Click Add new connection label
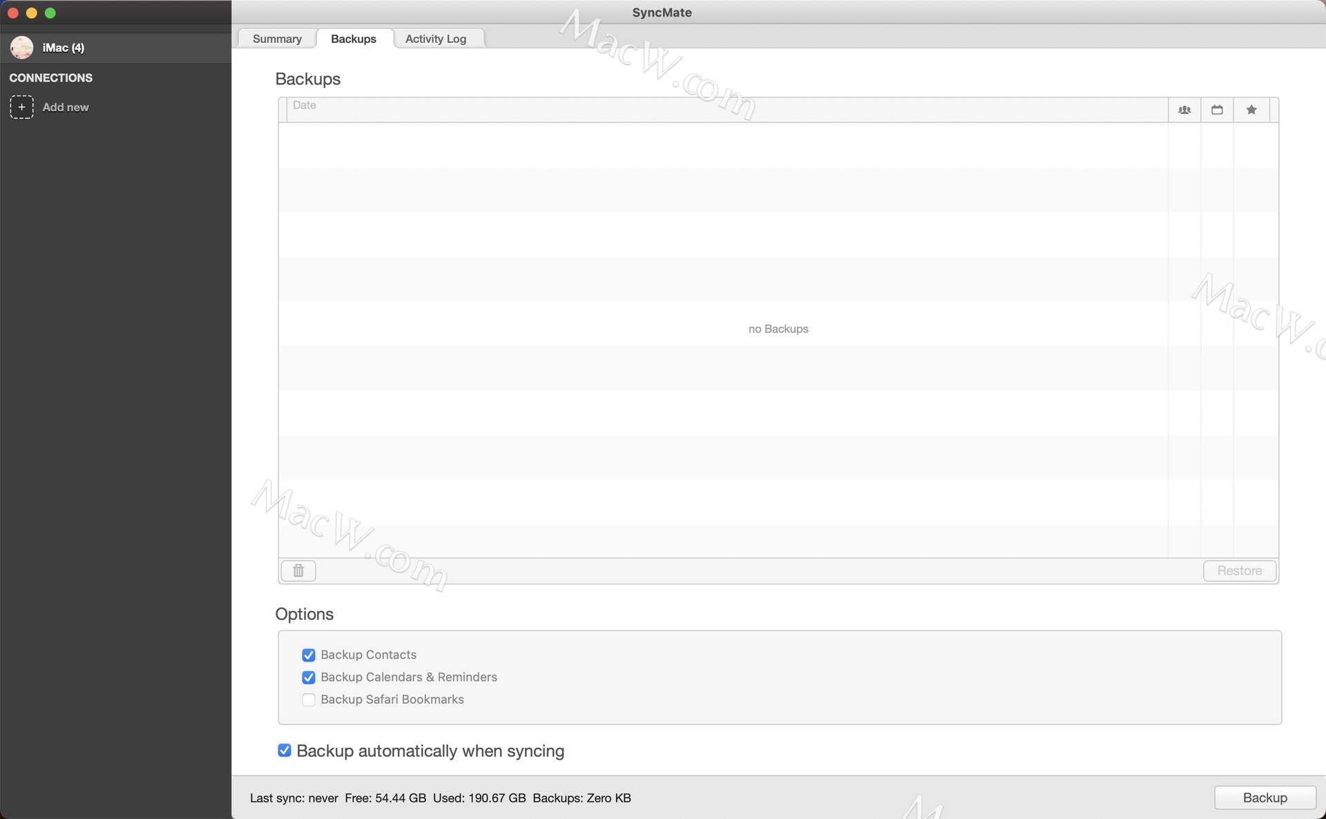 66,107
